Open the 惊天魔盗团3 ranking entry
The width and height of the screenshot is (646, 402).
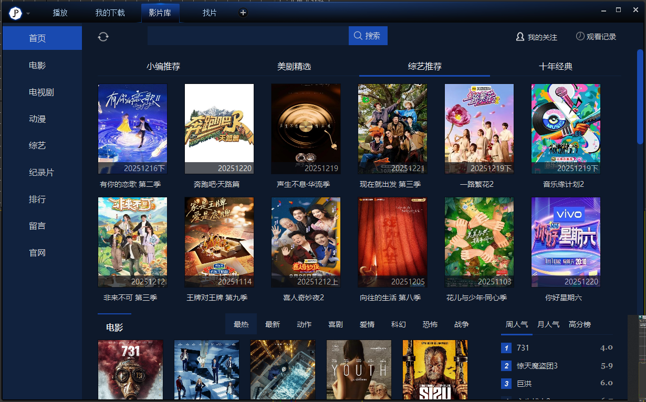pos(537,366)
